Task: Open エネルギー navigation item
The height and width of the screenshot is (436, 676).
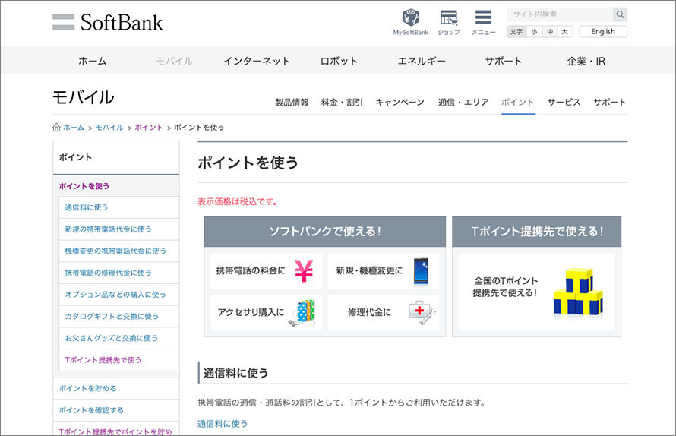Action: (422, 62)
